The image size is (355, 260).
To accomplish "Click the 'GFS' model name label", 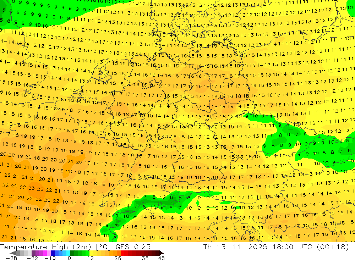I will point(122,247).
